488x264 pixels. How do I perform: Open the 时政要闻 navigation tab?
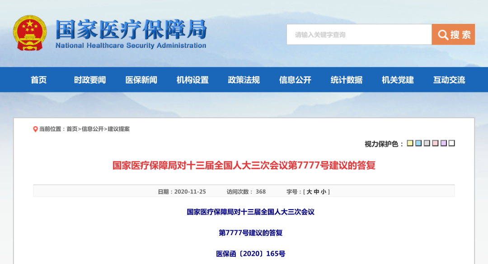[x=90, y=80]
